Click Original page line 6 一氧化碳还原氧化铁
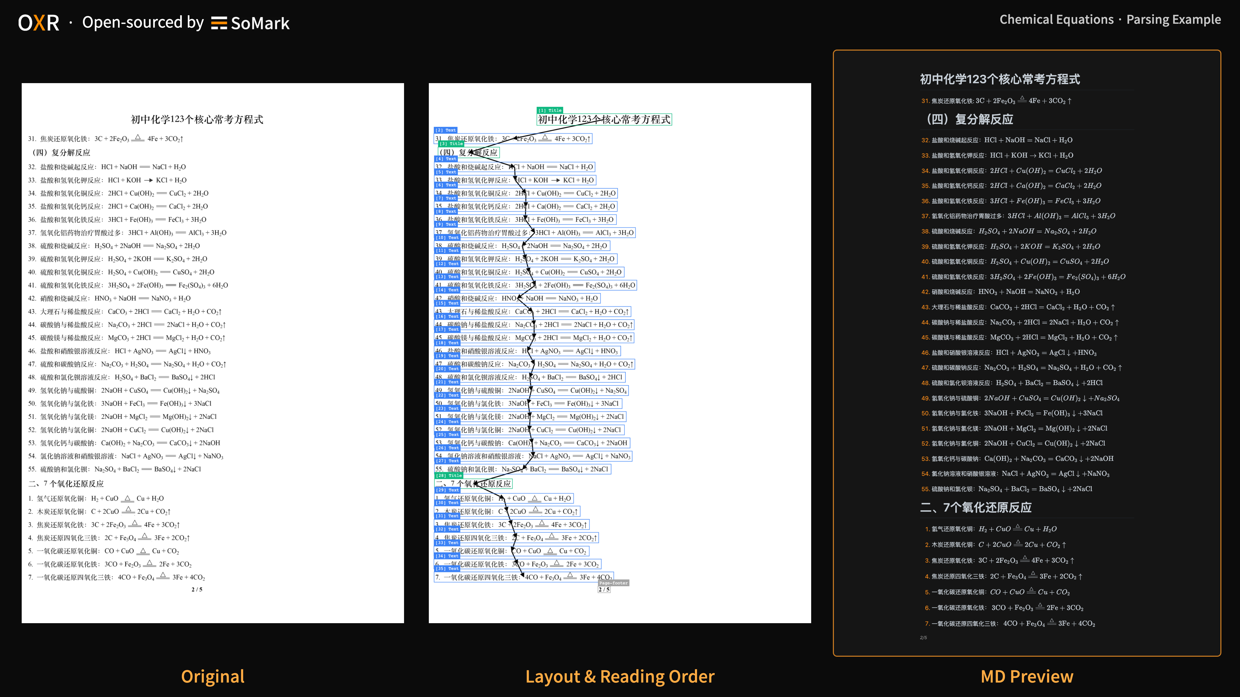The width and height of the screenshot is (1240, 697). (x=110, y=564)
